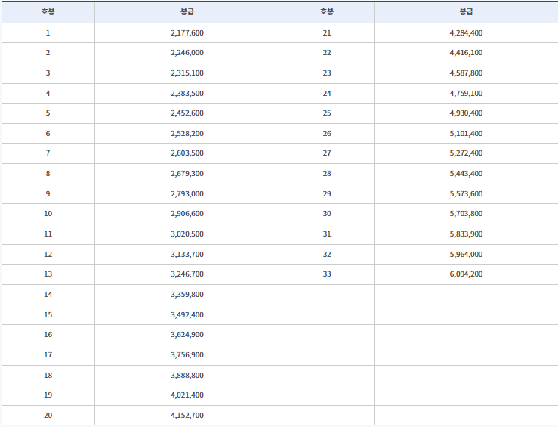558x427 pixels.
Task: Click the salary 4,587,800
Action: click(466, 73)
